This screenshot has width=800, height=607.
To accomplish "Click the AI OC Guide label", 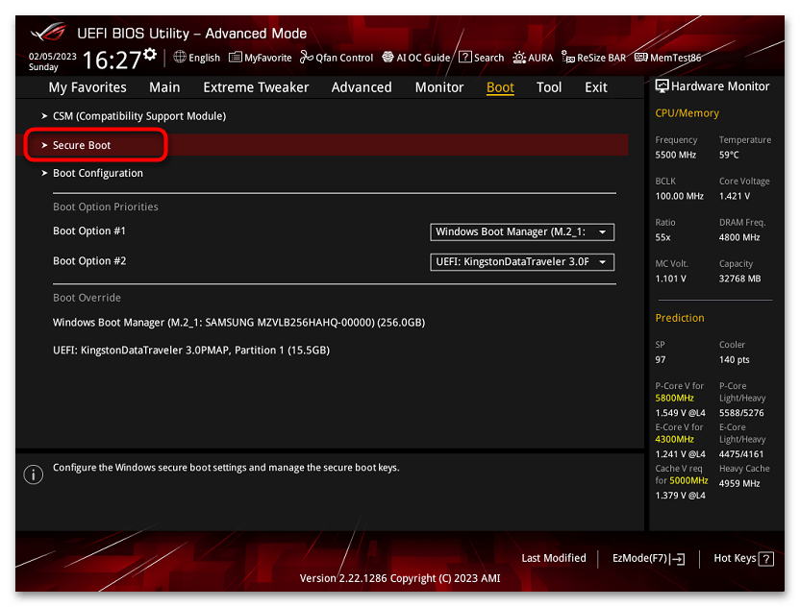I will [x=423, y=58].
